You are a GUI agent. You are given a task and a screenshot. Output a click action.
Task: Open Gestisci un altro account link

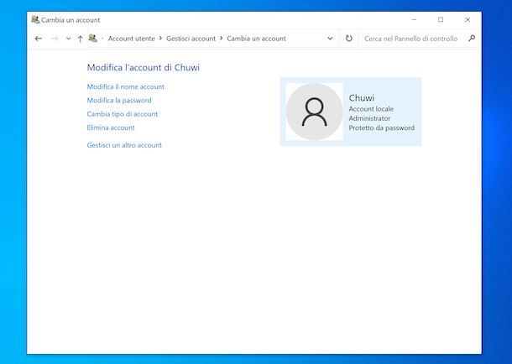124,145
